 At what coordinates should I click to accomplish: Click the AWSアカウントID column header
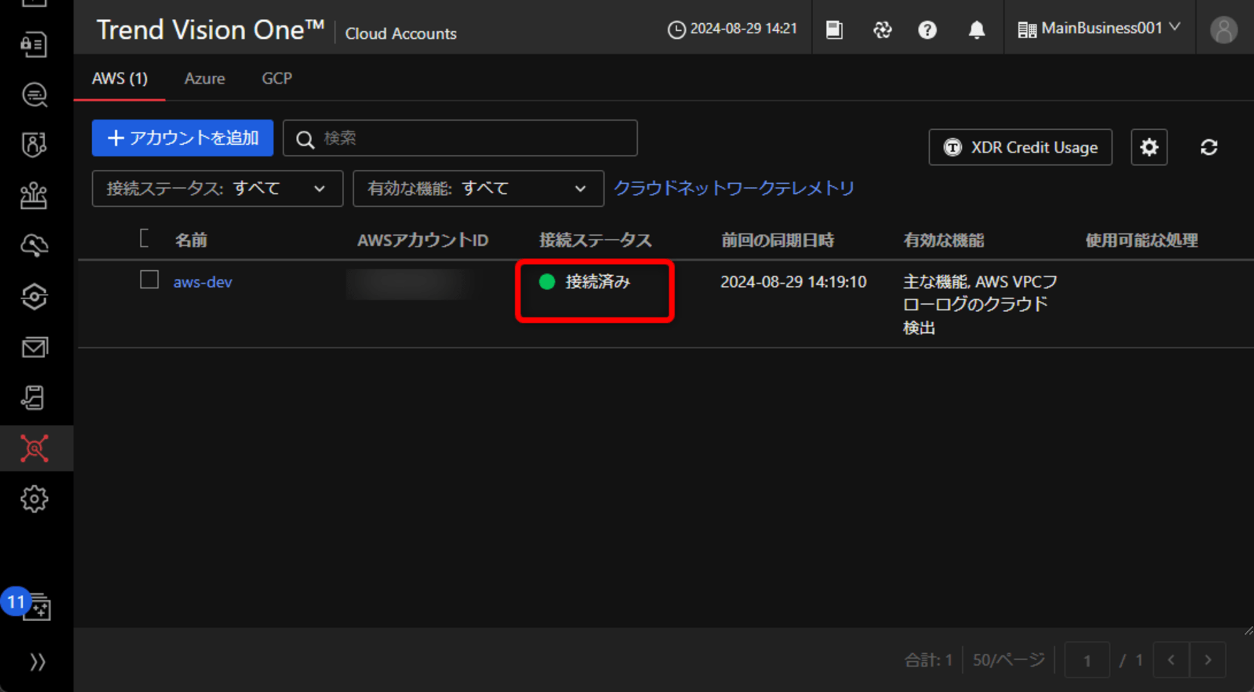[x=423, y=240]
